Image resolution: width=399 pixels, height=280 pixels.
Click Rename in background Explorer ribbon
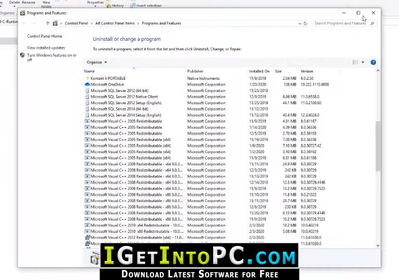[29, 2]
